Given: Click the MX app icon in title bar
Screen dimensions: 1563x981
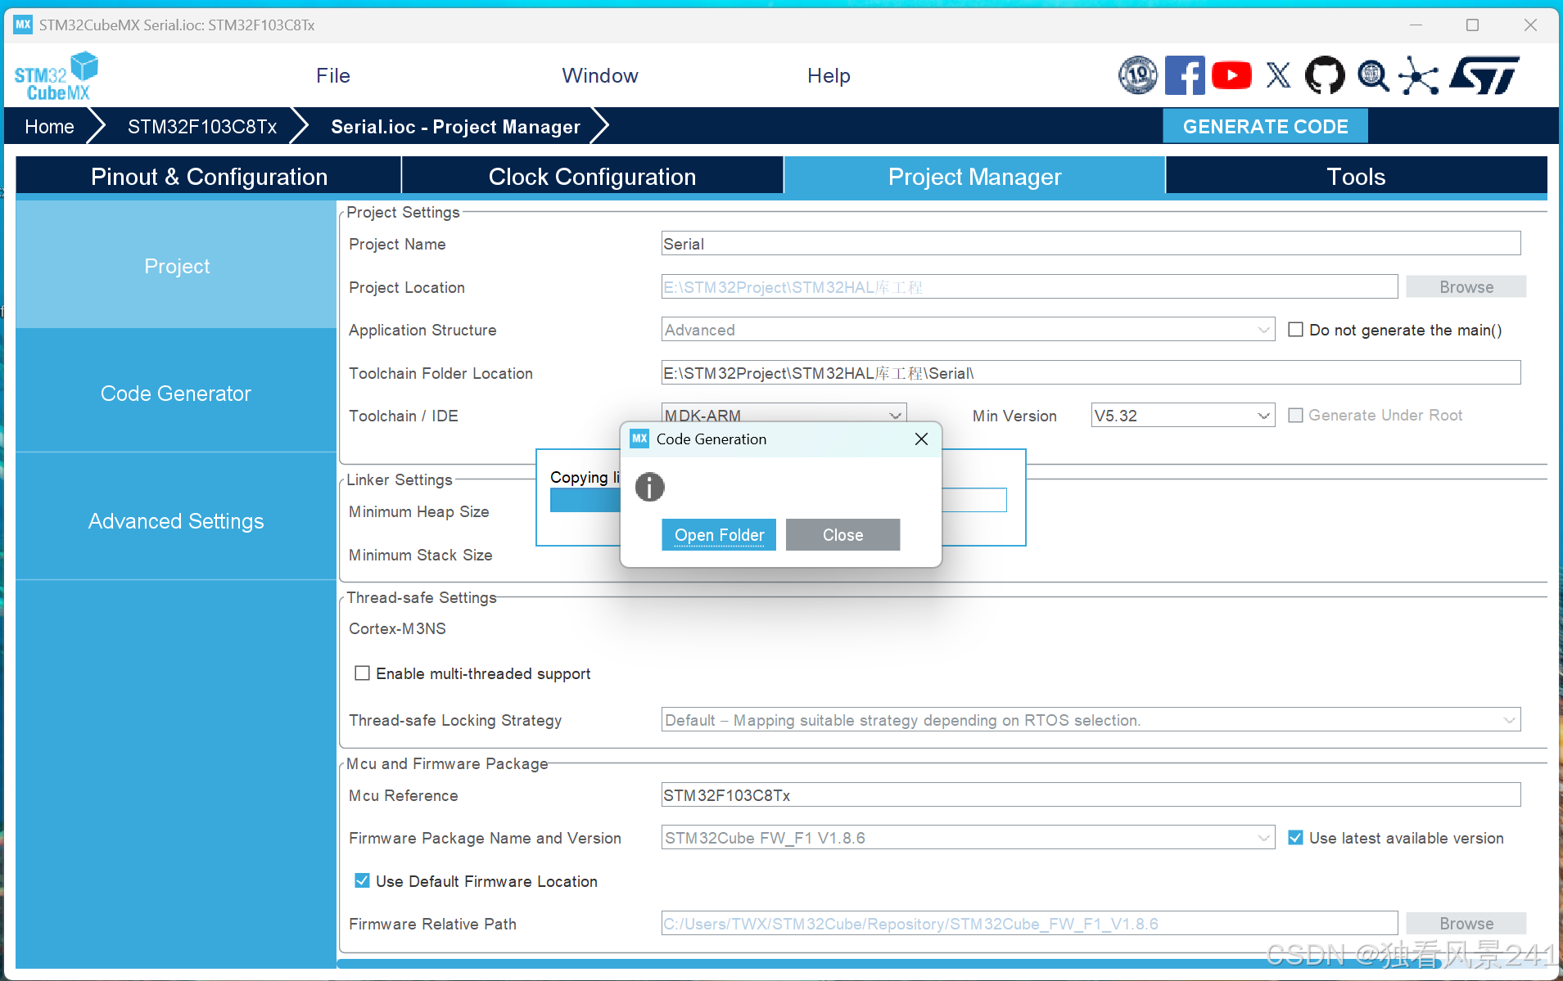Looking at the screenshot, I should [23, 25].
